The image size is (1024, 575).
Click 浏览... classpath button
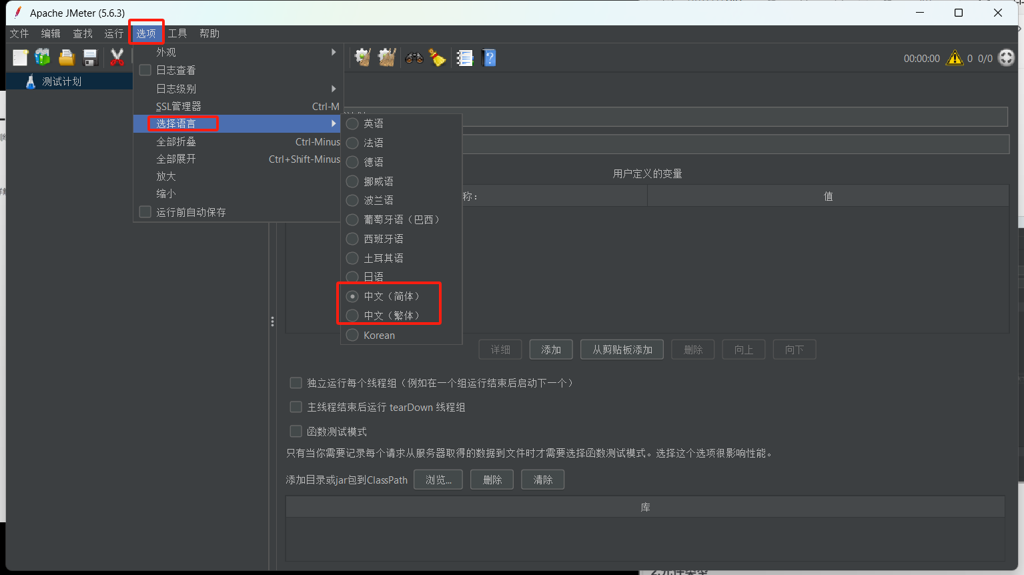point(438,480)
